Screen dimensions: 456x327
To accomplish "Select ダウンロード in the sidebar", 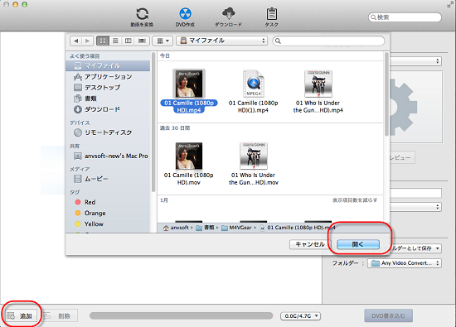I will pyautogui.click(x=108, y=109).
